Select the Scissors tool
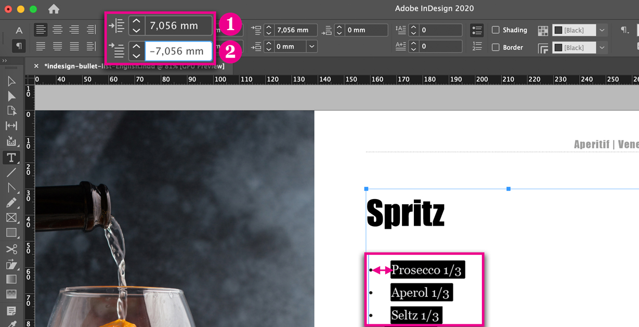639x327 pixels. [11, 248]
